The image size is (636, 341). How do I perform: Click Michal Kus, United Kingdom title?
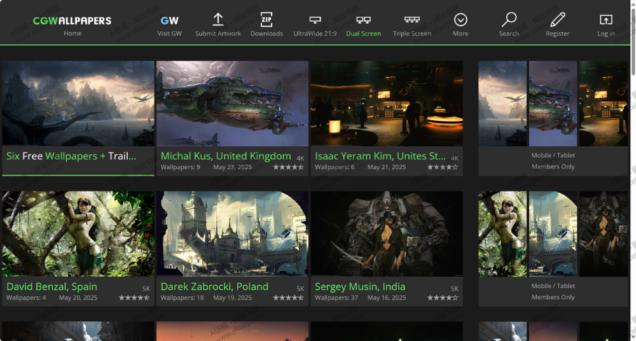[x=226, y=157]
